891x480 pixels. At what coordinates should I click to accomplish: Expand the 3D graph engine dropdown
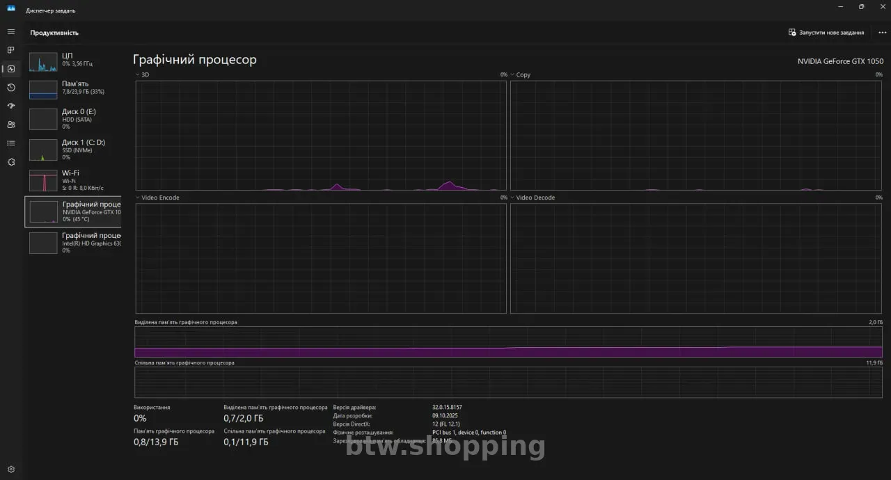point(138,74)
